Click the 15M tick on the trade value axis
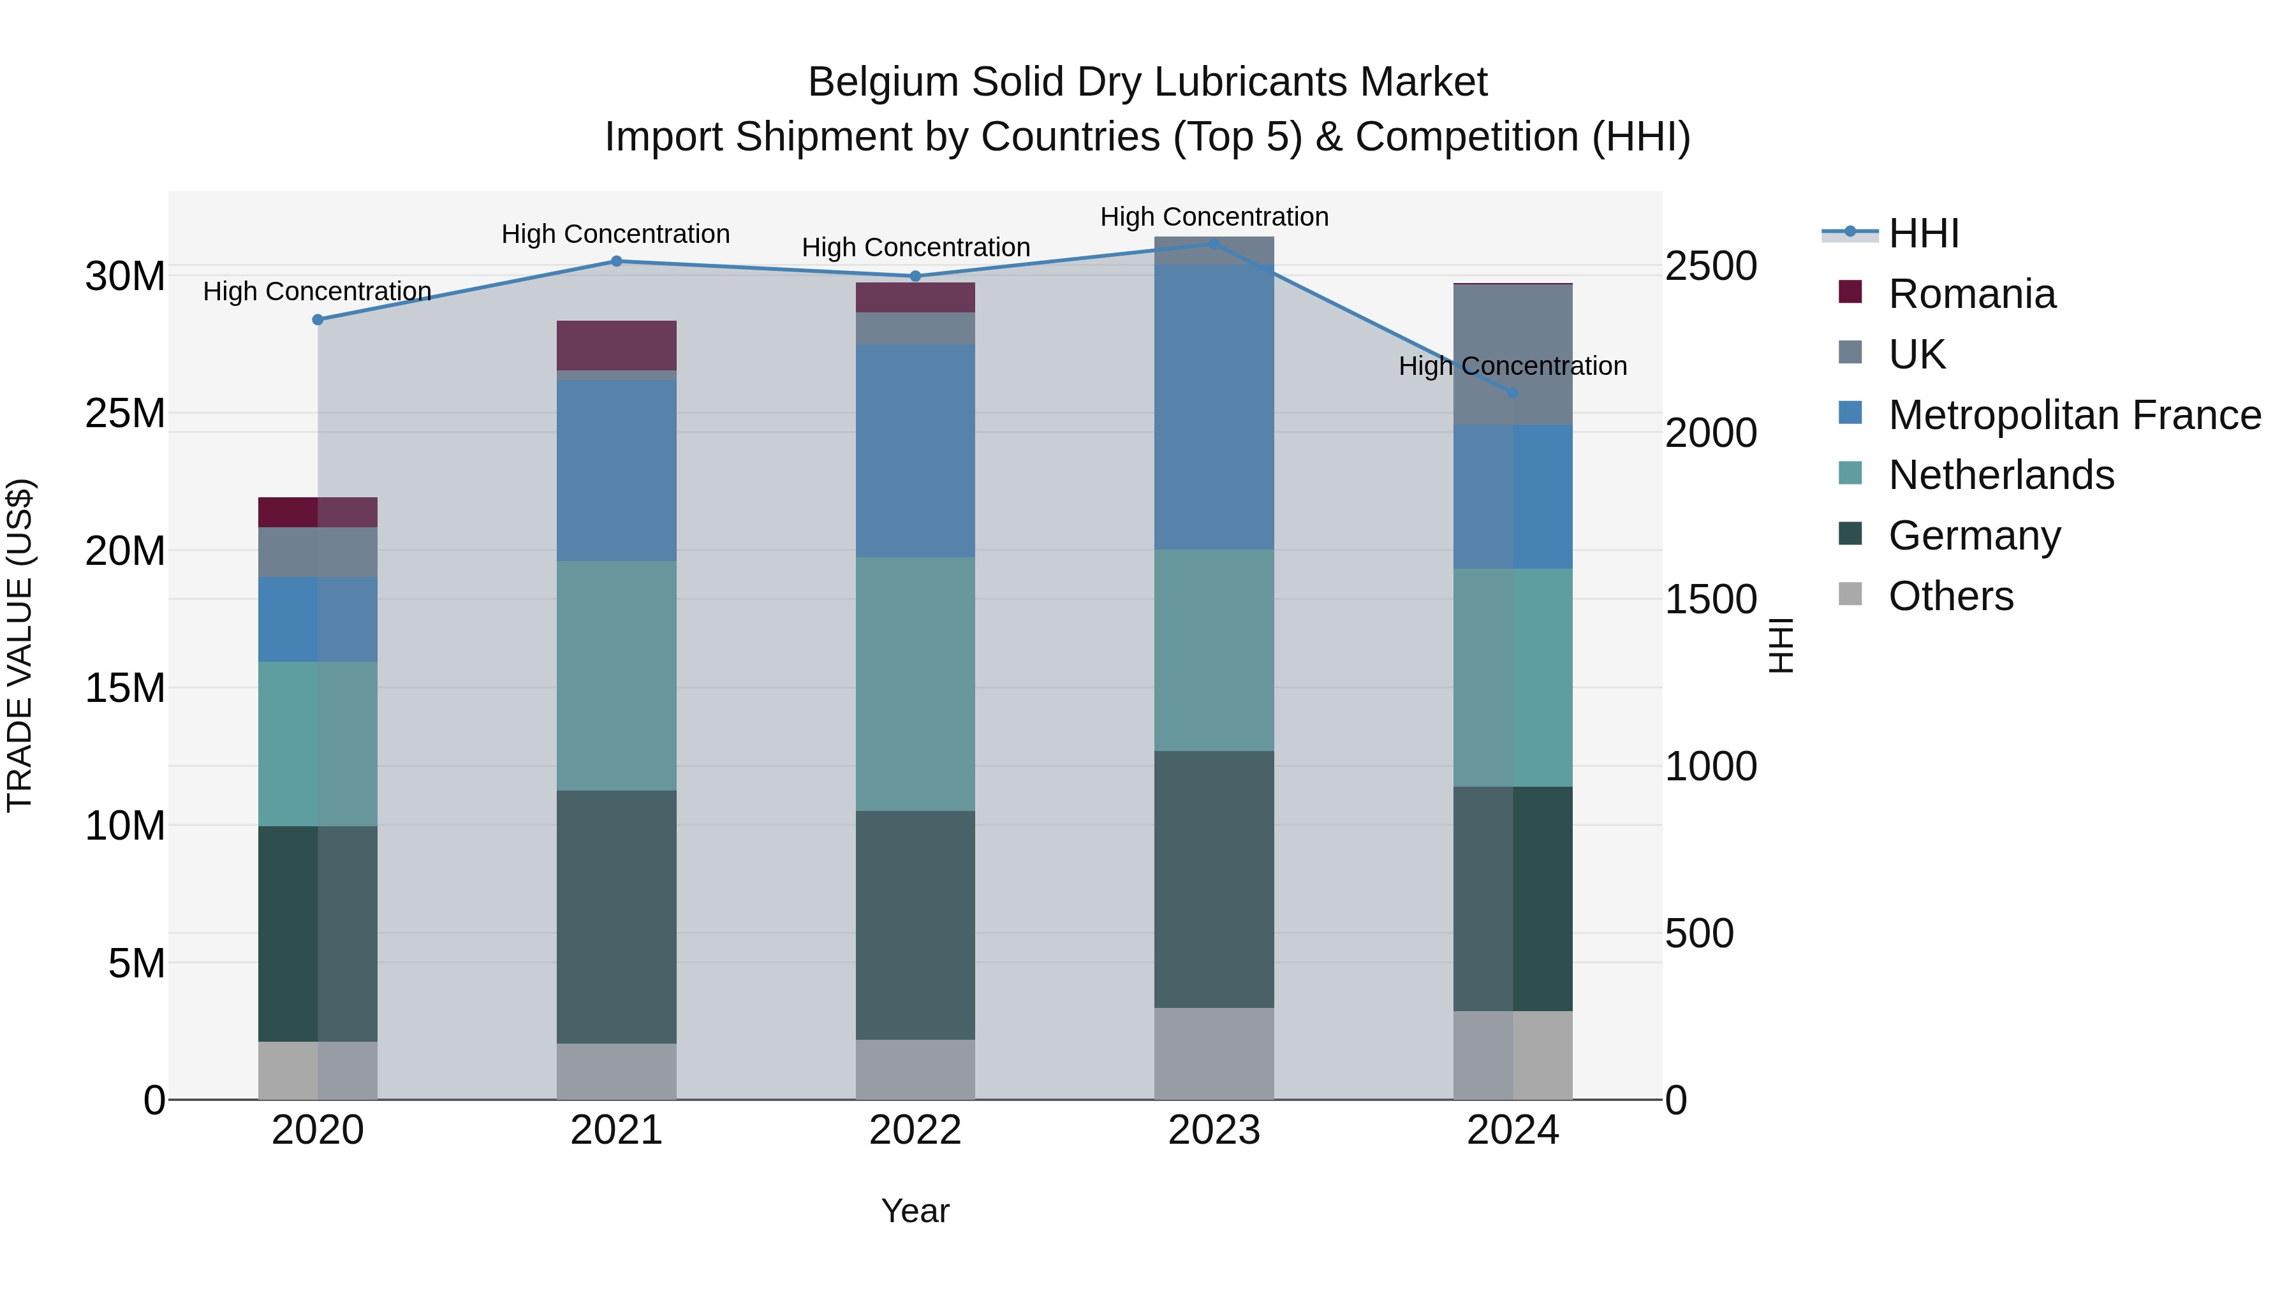This screenshot has height=1291, width=2296. tap(125, 689)
